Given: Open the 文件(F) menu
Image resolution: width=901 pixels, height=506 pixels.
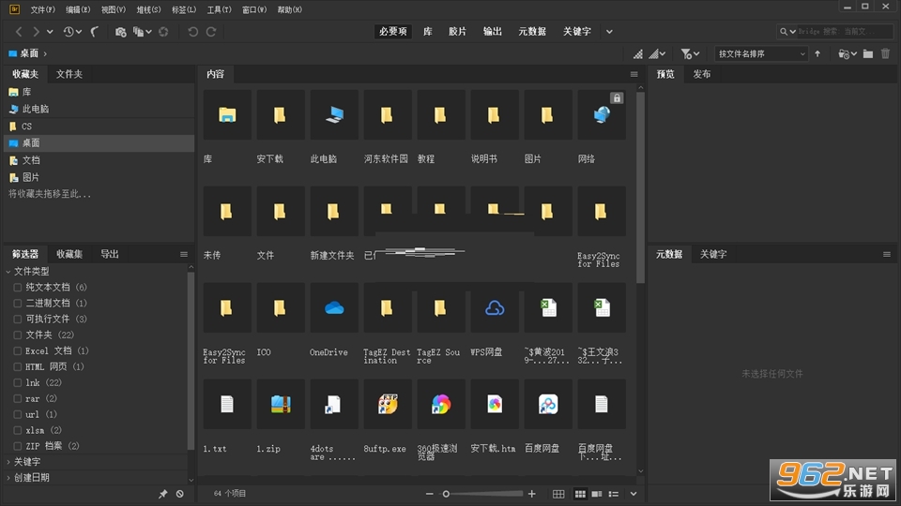Looking at the screenshot, I should [42, 9].
